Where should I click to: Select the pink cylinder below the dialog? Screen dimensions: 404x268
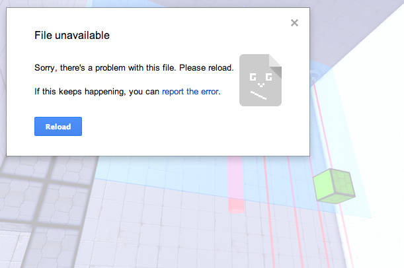point(235,185)
